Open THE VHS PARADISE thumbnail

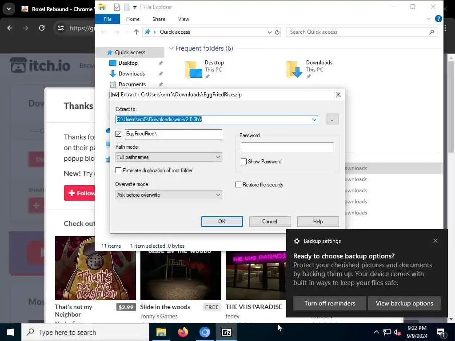click(x=256, y=275)
